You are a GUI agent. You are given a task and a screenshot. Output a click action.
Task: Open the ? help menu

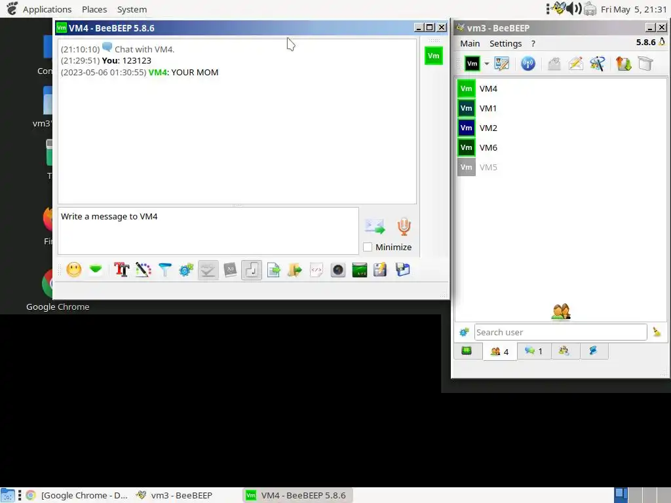tap(533, 44)
